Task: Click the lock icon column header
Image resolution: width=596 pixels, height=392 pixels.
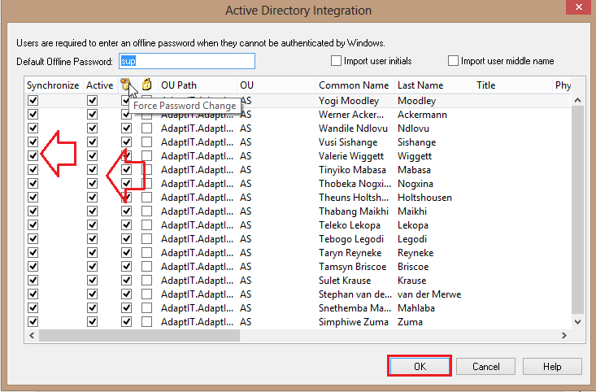Action: pos(146,85)
